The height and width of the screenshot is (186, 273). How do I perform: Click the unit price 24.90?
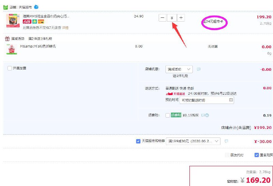[x=139, y=16]
